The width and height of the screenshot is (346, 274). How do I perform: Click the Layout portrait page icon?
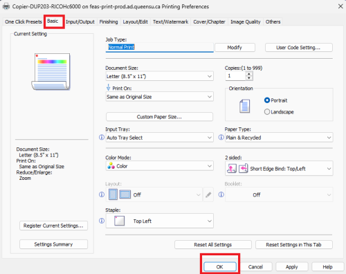tap(113, 194)
